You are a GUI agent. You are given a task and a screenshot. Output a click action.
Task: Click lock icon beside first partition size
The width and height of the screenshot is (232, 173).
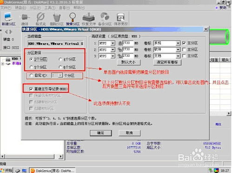120,43
